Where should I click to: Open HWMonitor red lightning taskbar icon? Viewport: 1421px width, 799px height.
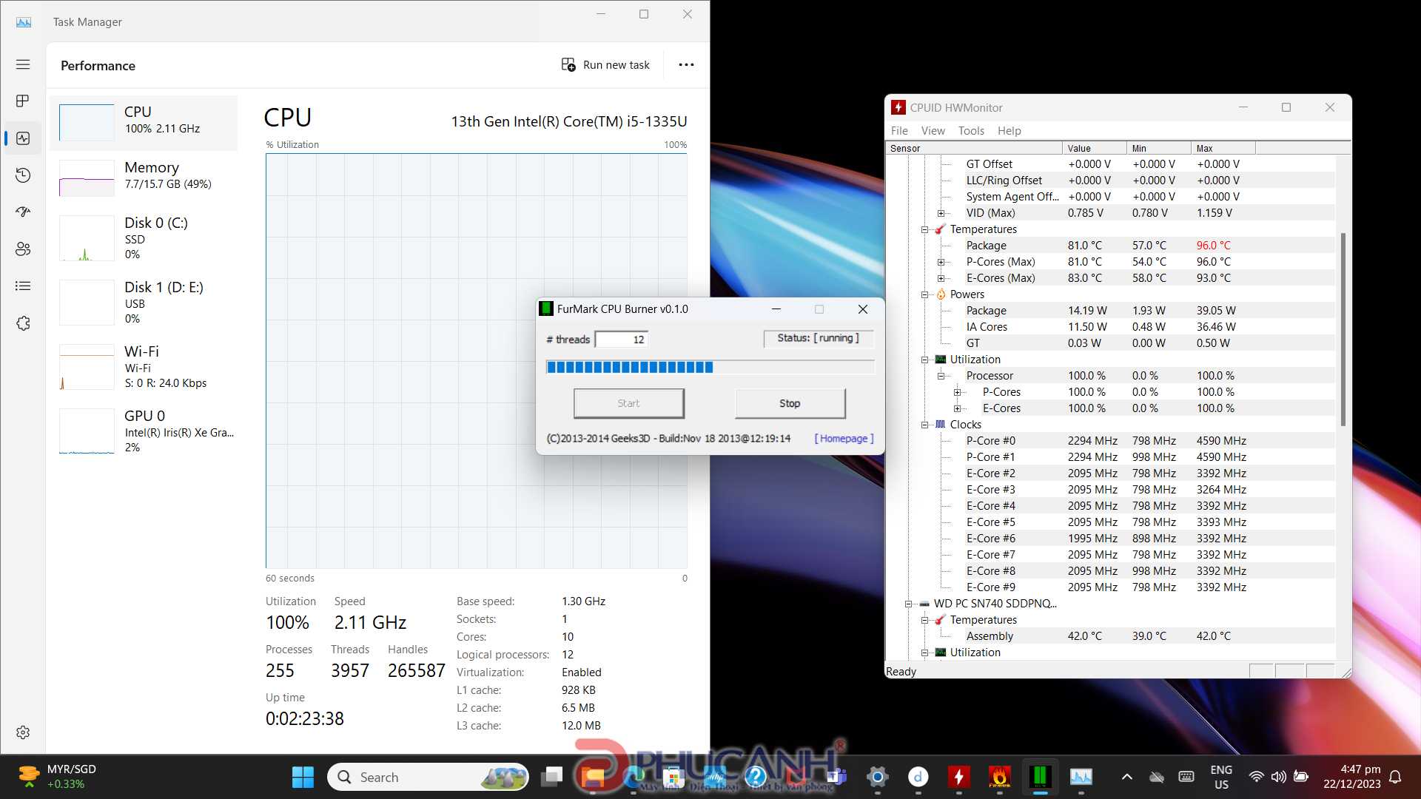(x=958, y=777)
